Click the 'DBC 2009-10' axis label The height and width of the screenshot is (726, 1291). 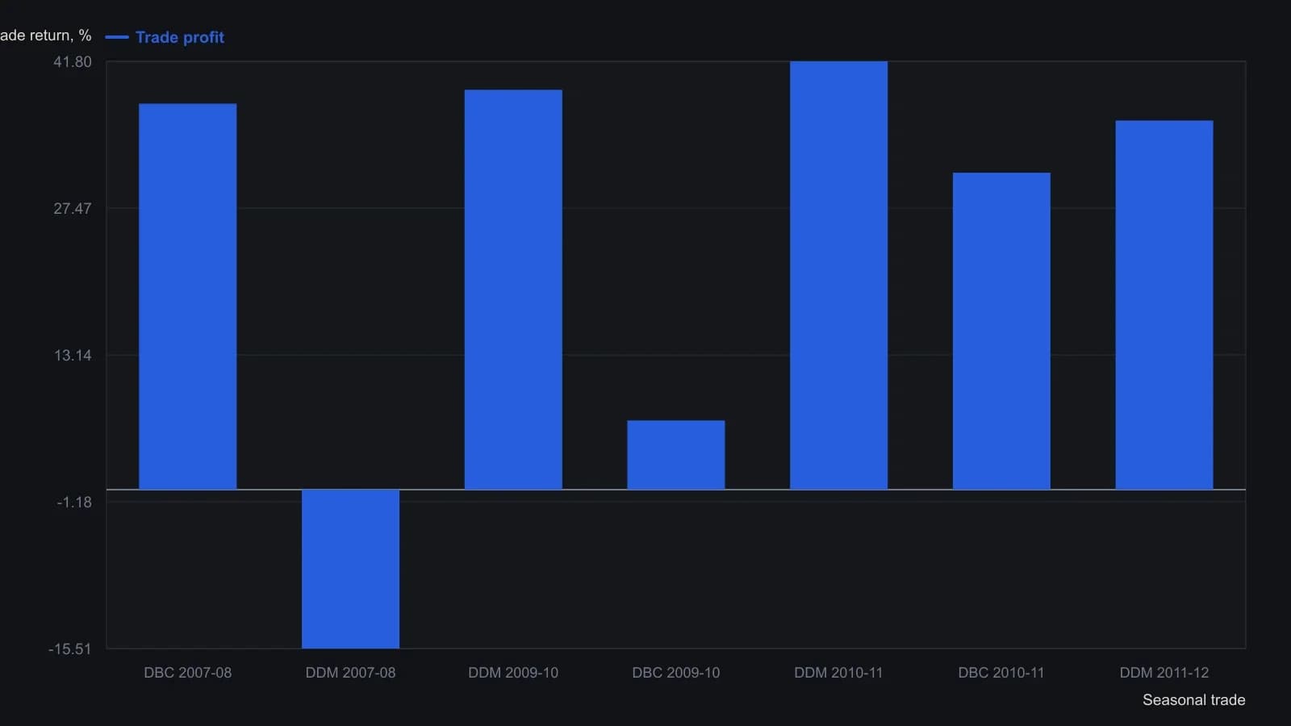[x=676, y=673]
